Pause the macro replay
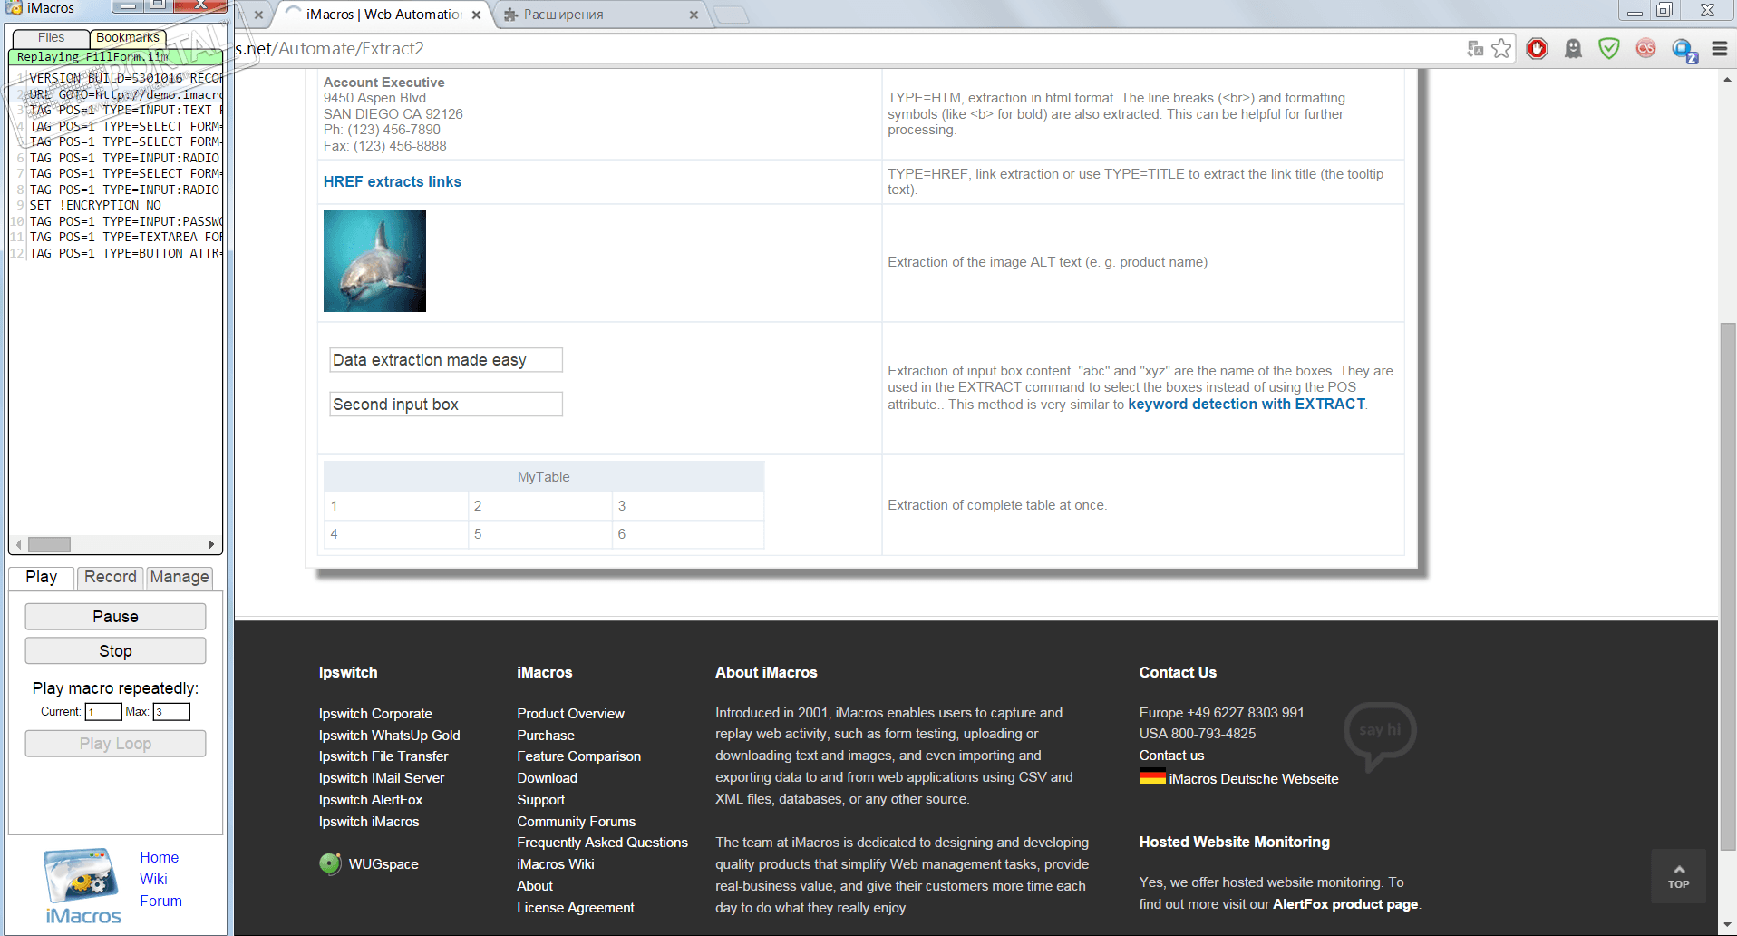1737x936 pixels. tap(115, 617)
